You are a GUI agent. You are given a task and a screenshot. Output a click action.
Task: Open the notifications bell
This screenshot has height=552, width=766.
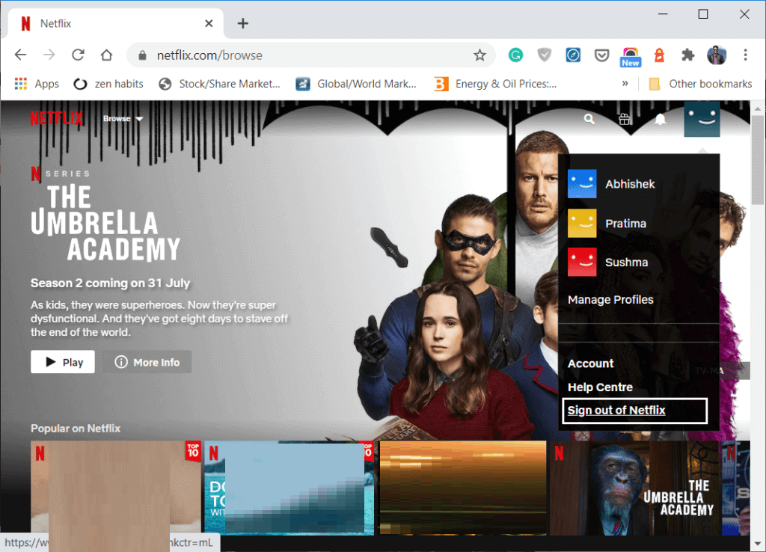point(660,119)
